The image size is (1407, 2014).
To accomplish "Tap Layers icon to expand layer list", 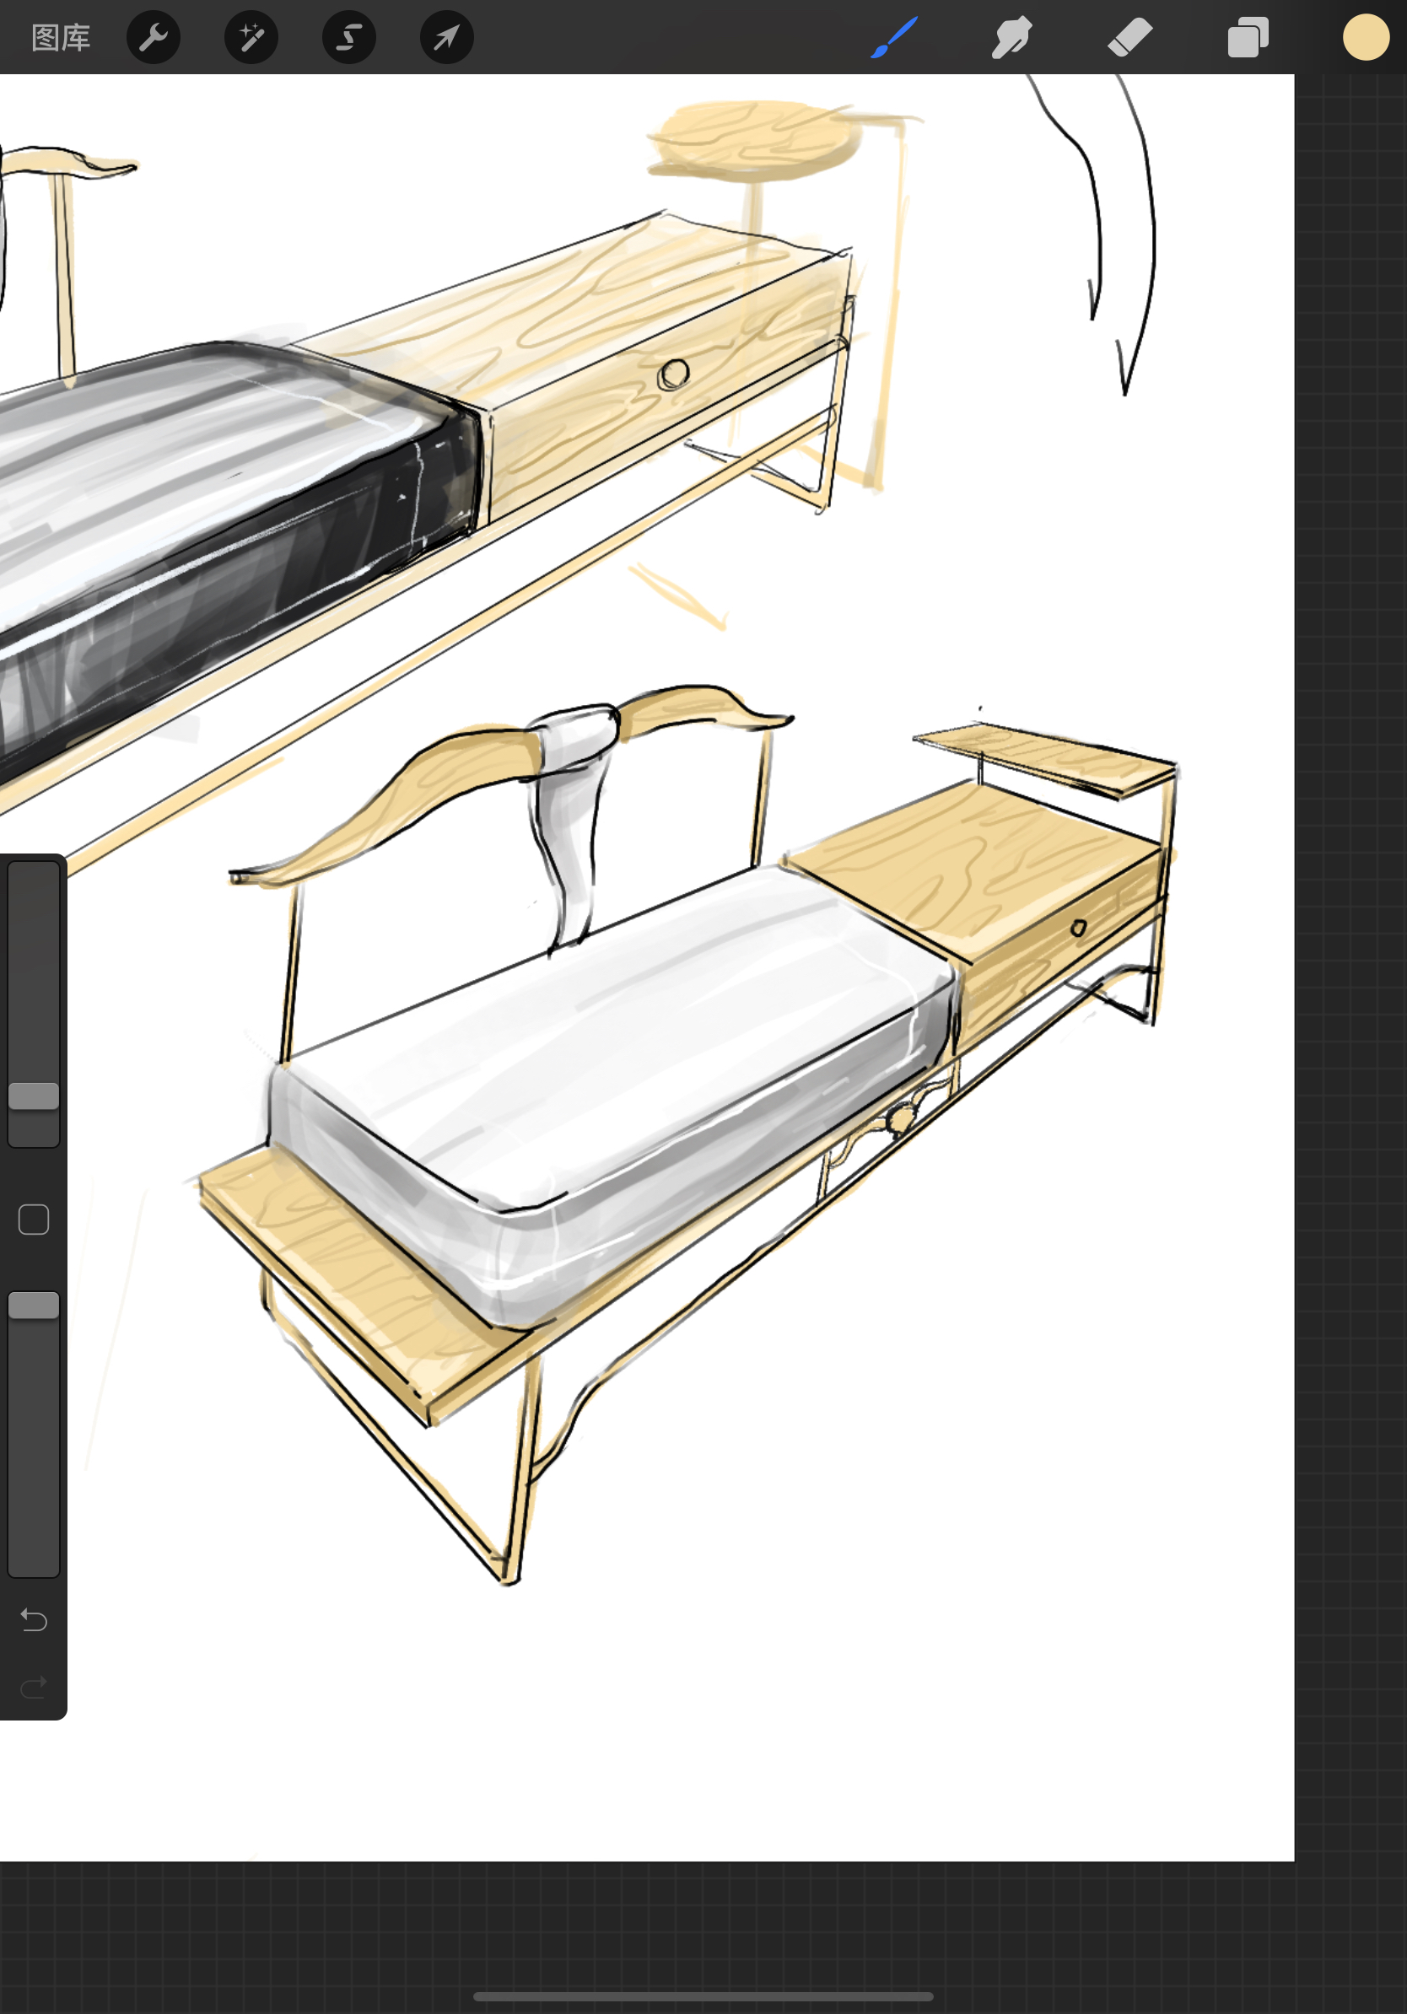I will 1248,37.
